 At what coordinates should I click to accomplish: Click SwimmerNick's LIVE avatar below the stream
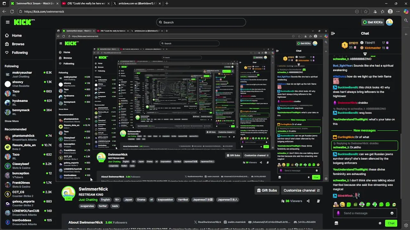pyautogui.click(x=69, y=193)
